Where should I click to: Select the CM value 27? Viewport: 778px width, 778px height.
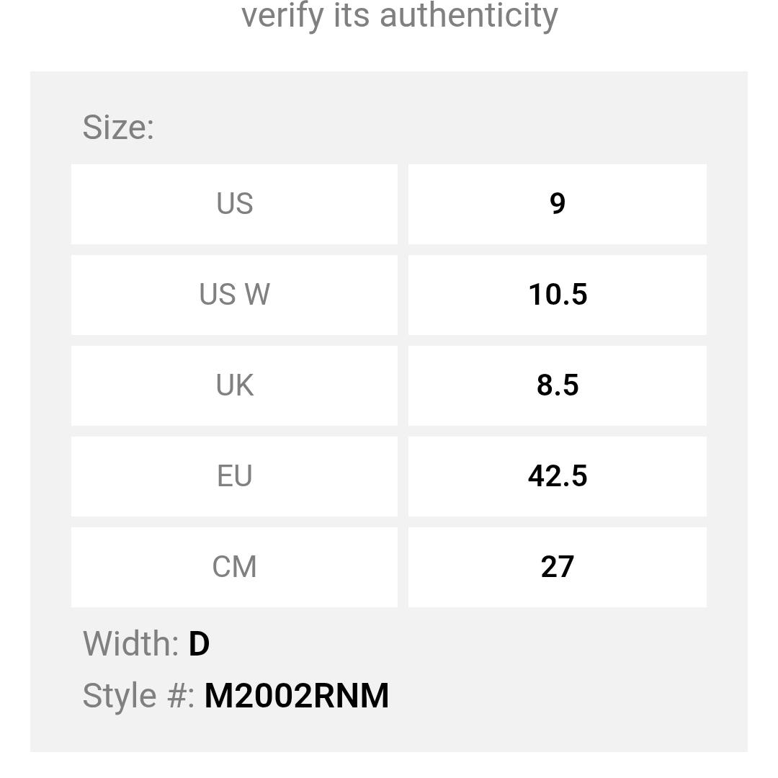tap(557, 567)
